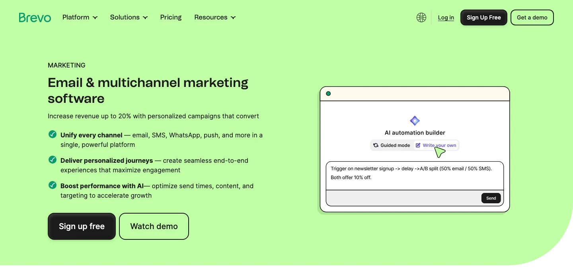Click checkmark icon beside Unify every channel
Image resolution: width=573 pixels, height=268 pixels.
[x=52, y=135]
